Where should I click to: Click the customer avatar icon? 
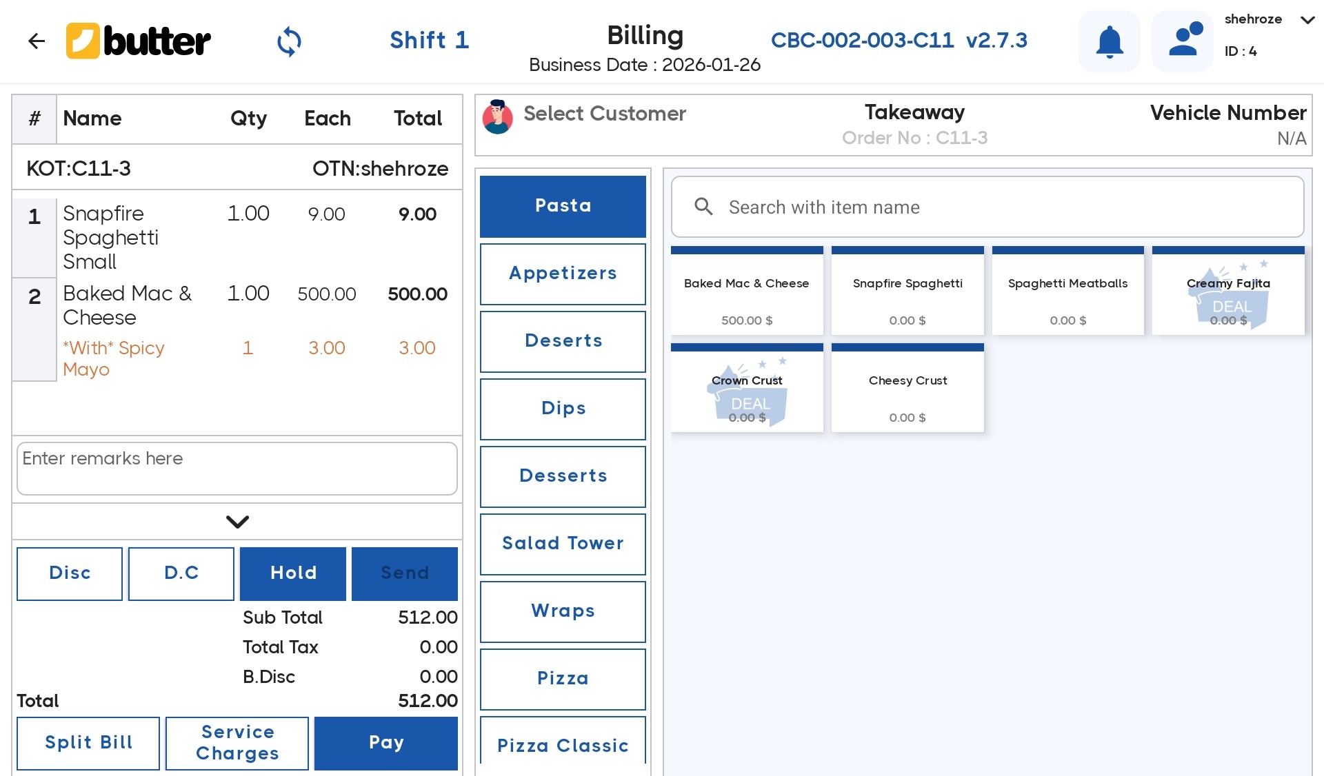point(497,116)
